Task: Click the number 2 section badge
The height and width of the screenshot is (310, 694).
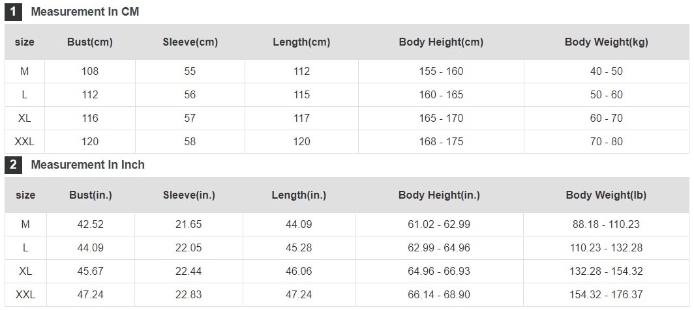Action: [13, 165]
